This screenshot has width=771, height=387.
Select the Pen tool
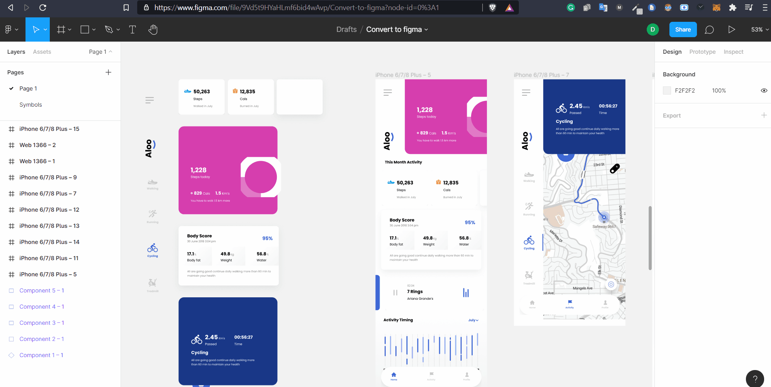coord(108,29)
